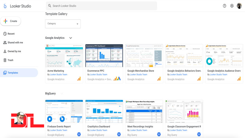Open the help question-mark icon
This screenshot has width=245, height=138.
(x=224, y=6)
